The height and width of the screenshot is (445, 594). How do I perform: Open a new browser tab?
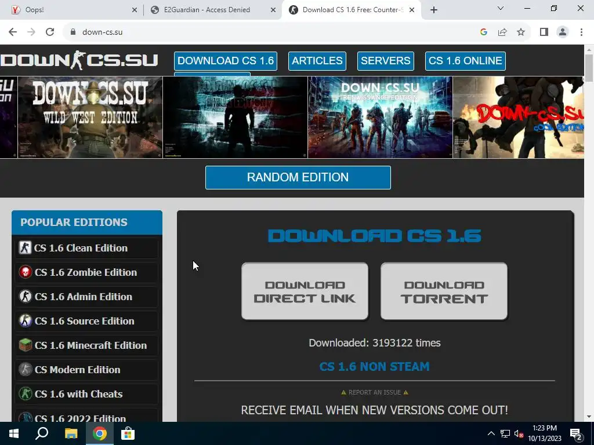pyautogui.click(x=434, y=10)
